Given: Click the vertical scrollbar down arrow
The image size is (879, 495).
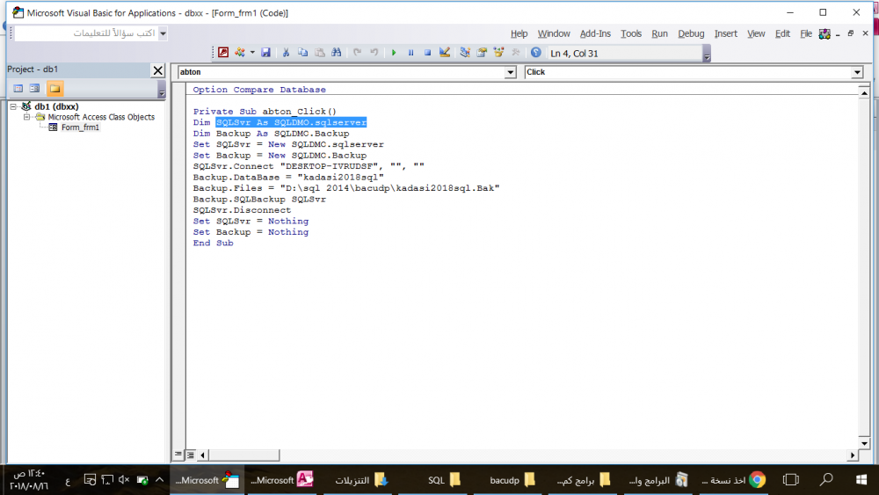Looking at the screenshot, I should [864, 443].
